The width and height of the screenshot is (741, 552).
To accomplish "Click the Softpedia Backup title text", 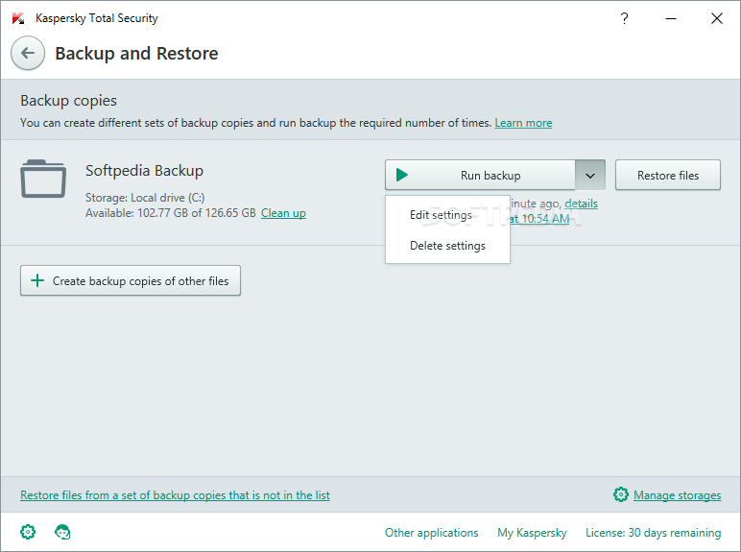I will [x=144, y=170].
